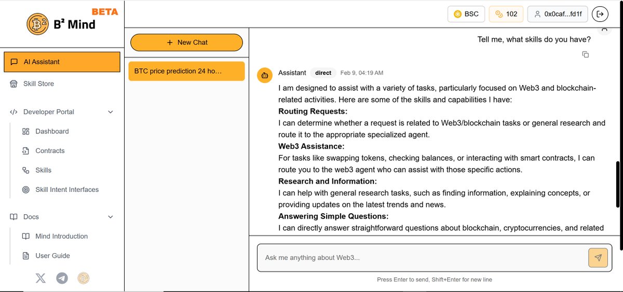Image resolution: width=623 pixels, height=292 pixels.
Task: Click the Assistant robot avatar
Action: [x=265, y=75]
